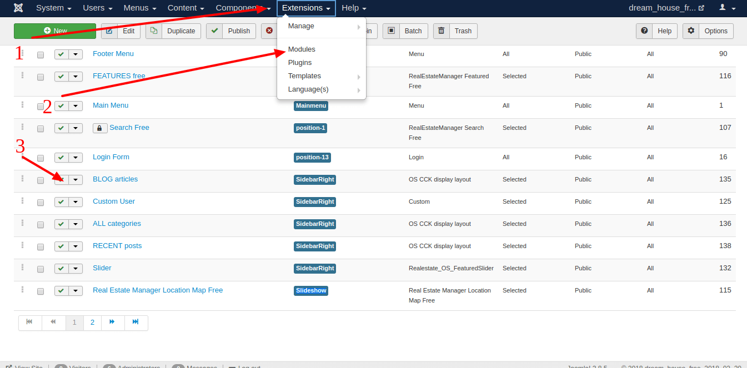Grab the reorder handle for Footer Menu
Image resolution: width=747 pixels, height=368 pixels.
(x=22, y=53)
